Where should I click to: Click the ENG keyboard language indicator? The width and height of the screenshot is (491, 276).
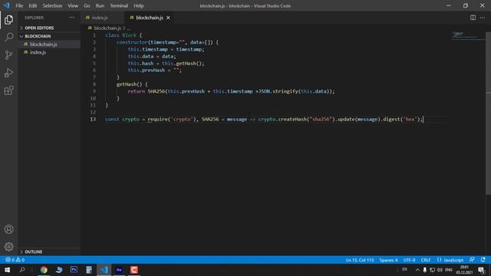[x=448, y=270]
